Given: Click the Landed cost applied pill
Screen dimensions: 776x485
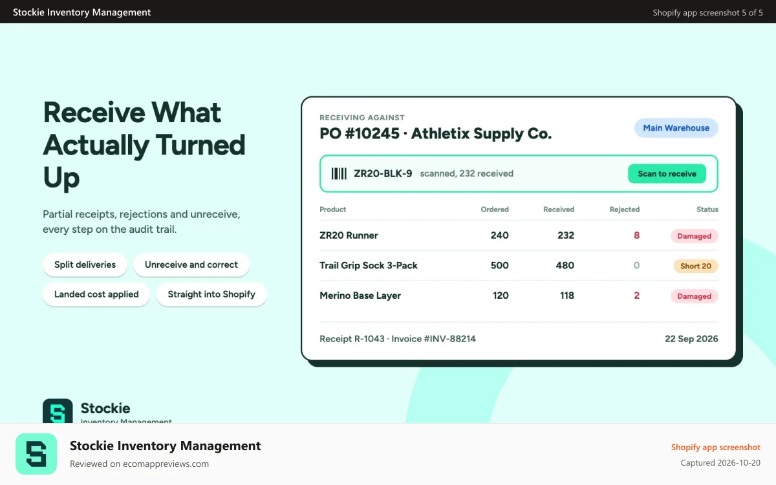Looking at the screenshot, I should click(x=96, y=294).
